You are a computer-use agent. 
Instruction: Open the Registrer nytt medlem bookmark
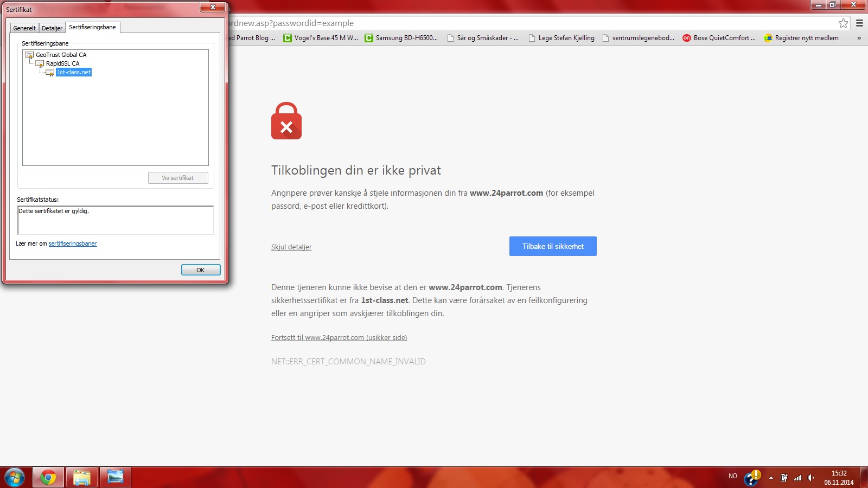801,38
